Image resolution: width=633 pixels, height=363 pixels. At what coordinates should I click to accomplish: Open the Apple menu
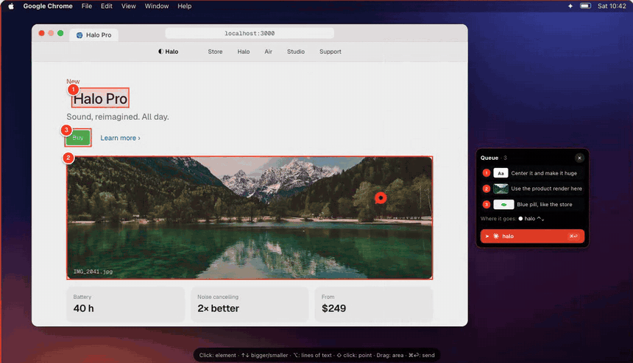11,6
